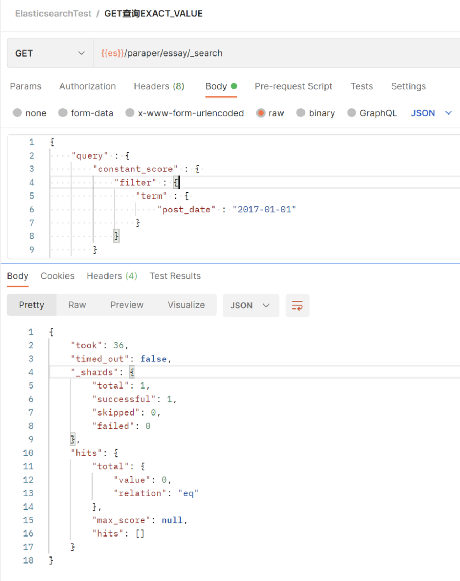Open the GET method dropdown
Screen dimensions: 460x581
tap(50, 53)
